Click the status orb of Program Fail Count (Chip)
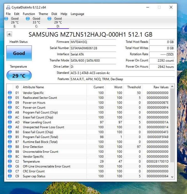This screenshot has height=194, width=187. 10,112
